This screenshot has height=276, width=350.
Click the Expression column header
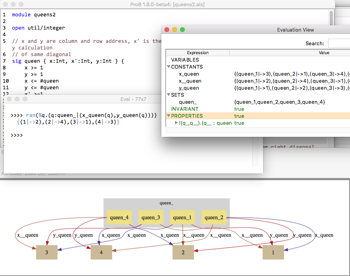click(x=198, y=53)
